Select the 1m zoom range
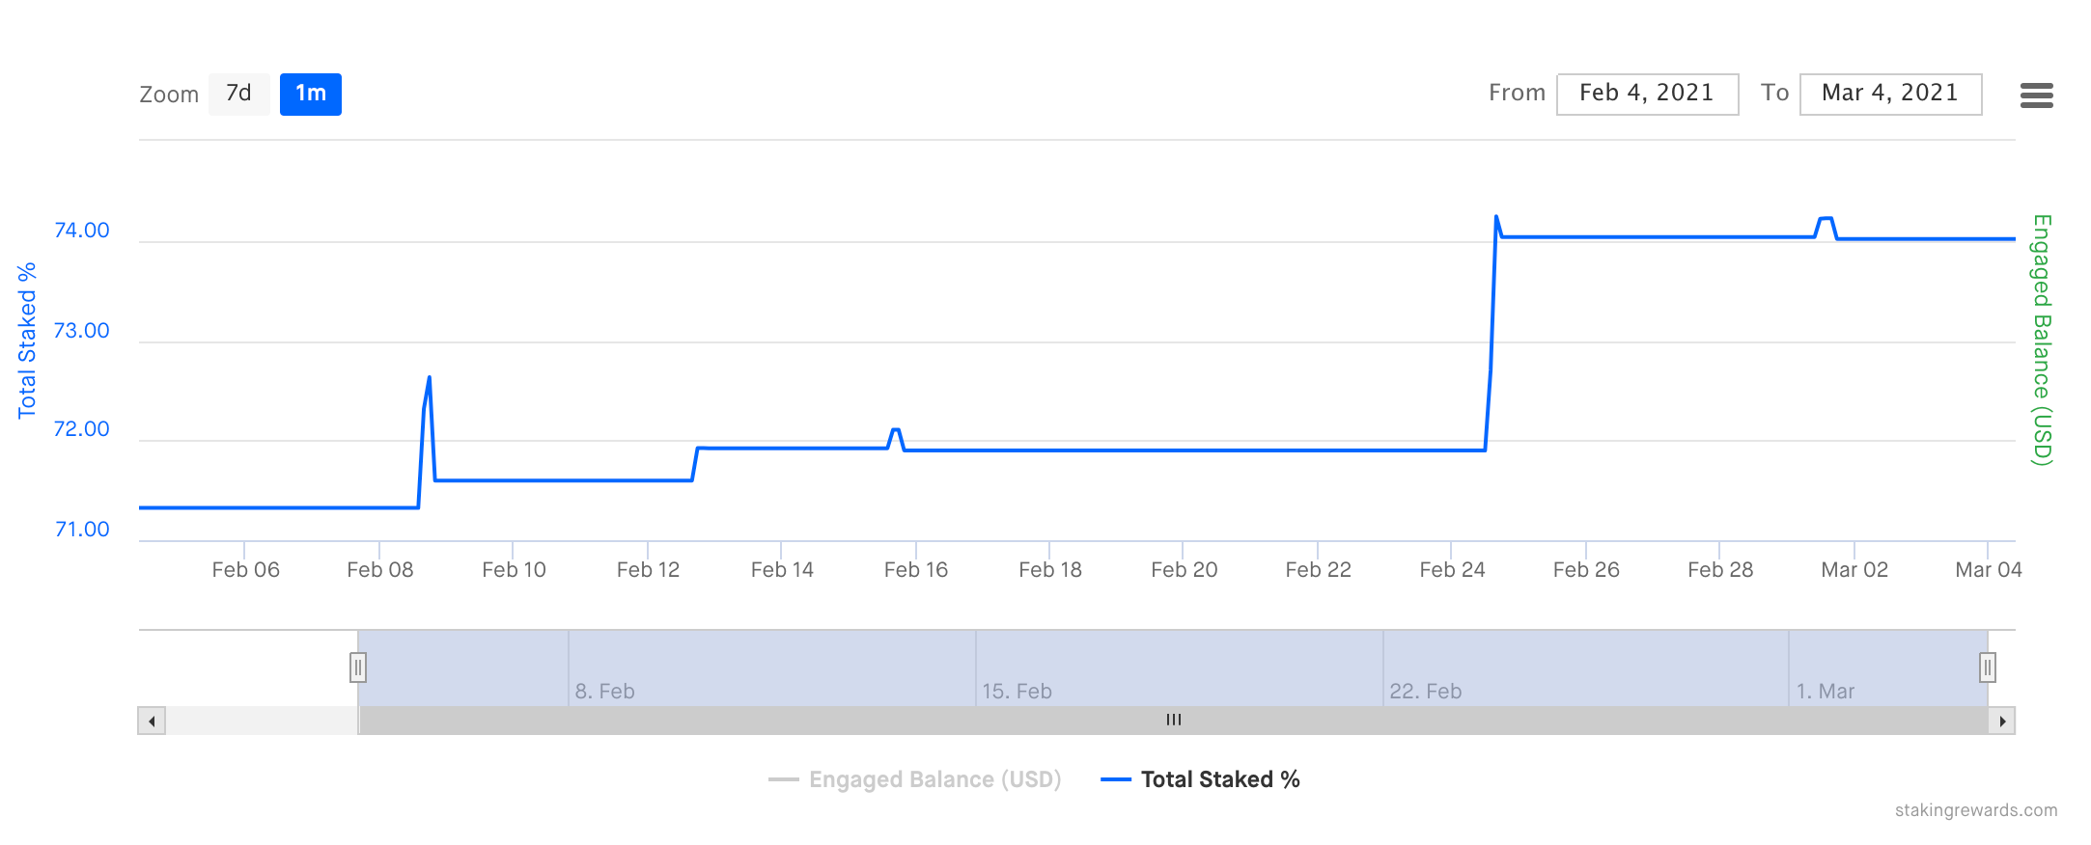The width and height of the screenshot is (2091, 845). pyautogui.click(x=310, y=94)
